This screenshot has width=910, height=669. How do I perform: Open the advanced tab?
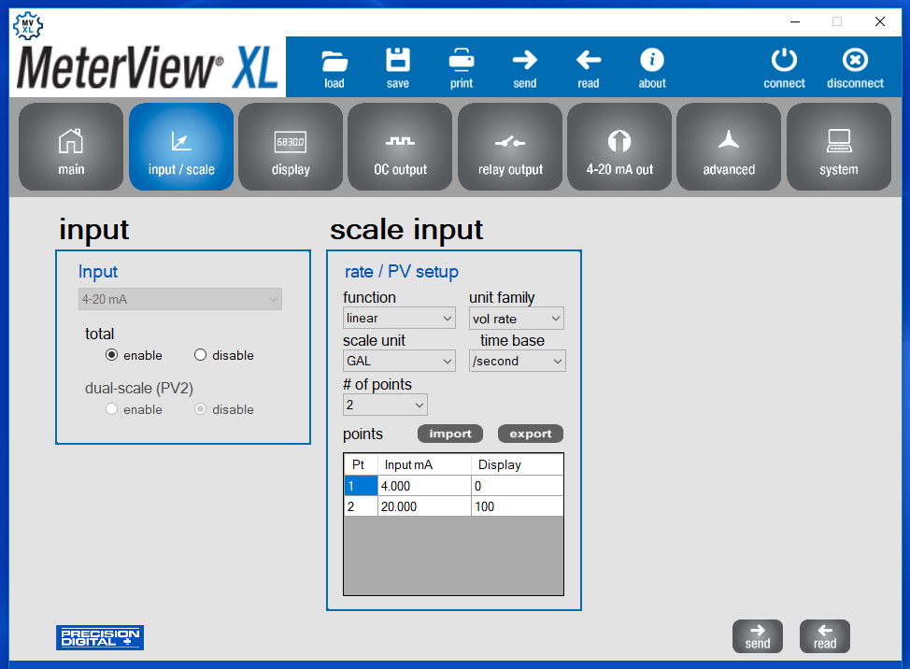(x=729, y=147)
